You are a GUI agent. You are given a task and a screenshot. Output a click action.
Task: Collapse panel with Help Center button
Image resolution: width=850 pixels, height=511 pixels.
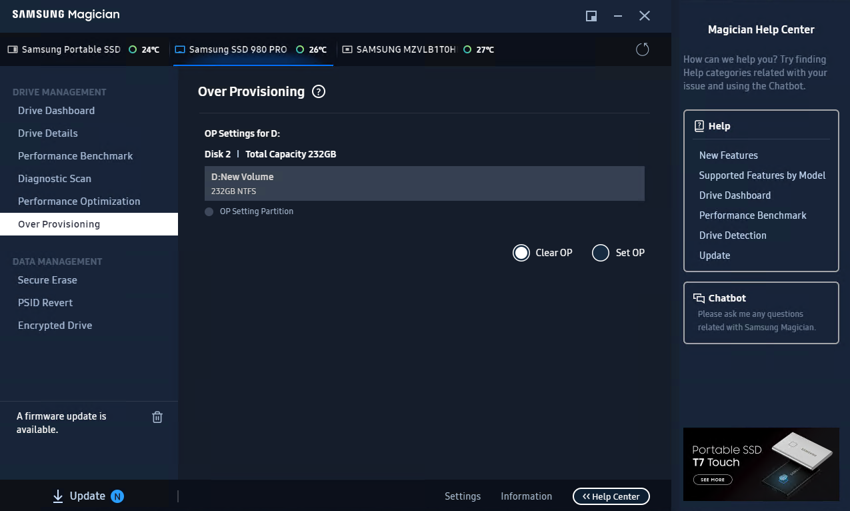pyautogui.click(x=611, y=496)
